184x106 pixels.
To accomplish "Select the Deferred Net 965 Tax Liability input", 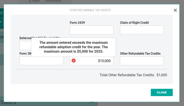I will [25, 45].
